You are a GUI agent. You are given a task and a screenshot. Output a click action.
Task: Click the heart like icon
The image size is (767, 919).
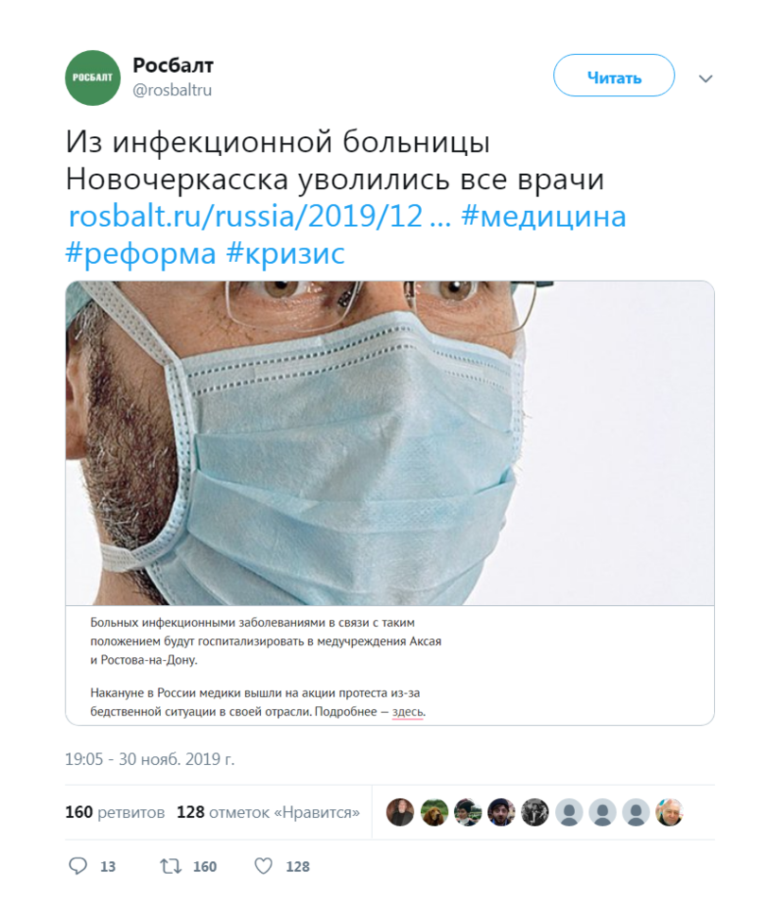point(263,866)
